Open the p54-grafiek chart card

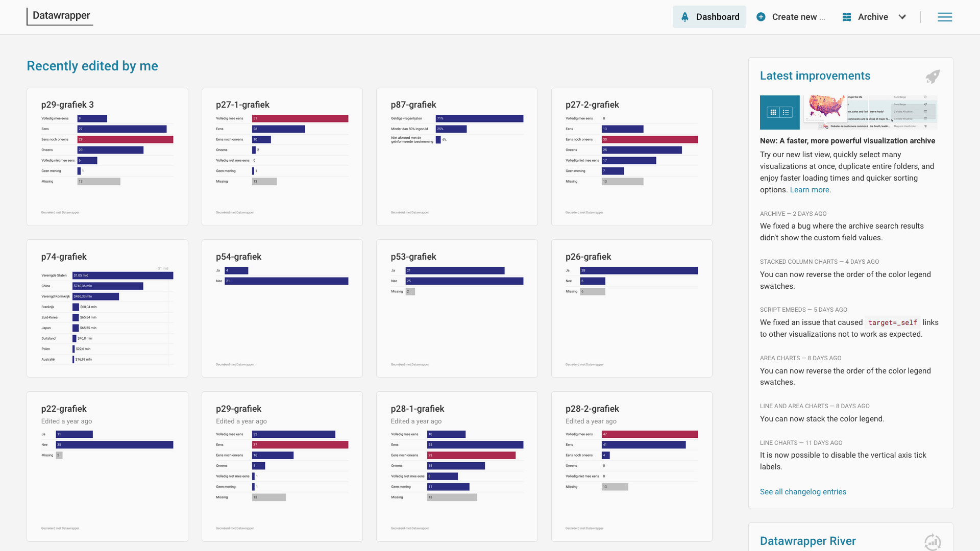tap(282, 308)
